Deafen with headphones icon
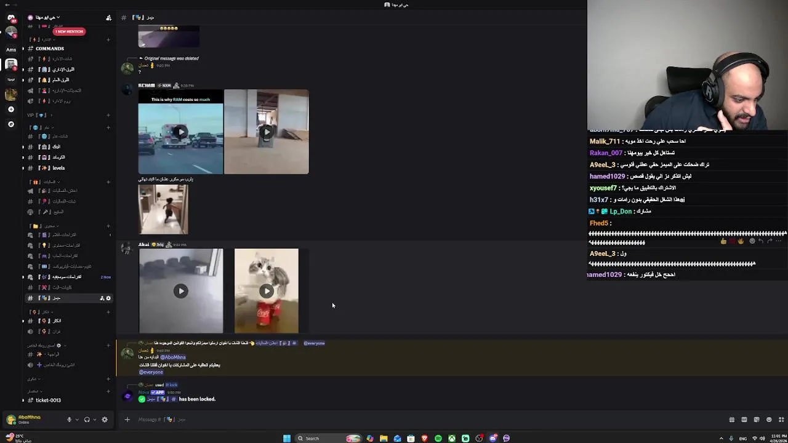This screenshot has width=788, height=443. 87,420
